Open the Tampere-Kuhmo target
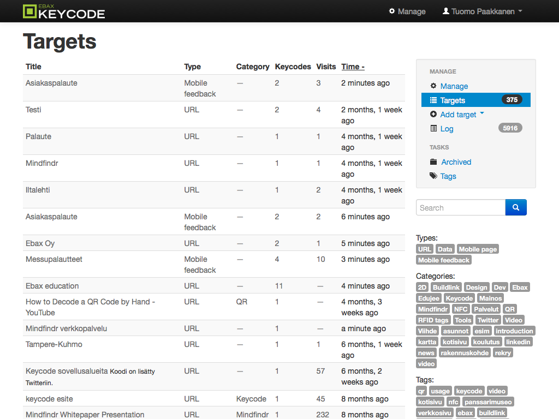Image resolution: width=559 pixels, height=419 pixels. coord(54,345)
